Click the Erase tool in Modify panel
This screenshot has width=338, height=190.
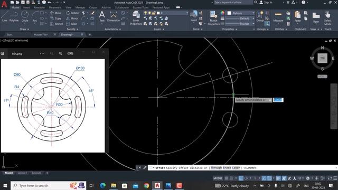coord(93,13)
